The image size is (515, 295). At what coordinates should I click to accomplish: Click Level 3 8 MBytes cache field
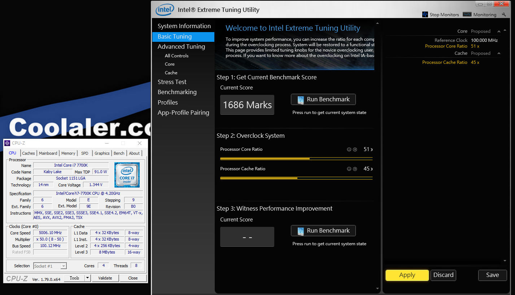107,252
